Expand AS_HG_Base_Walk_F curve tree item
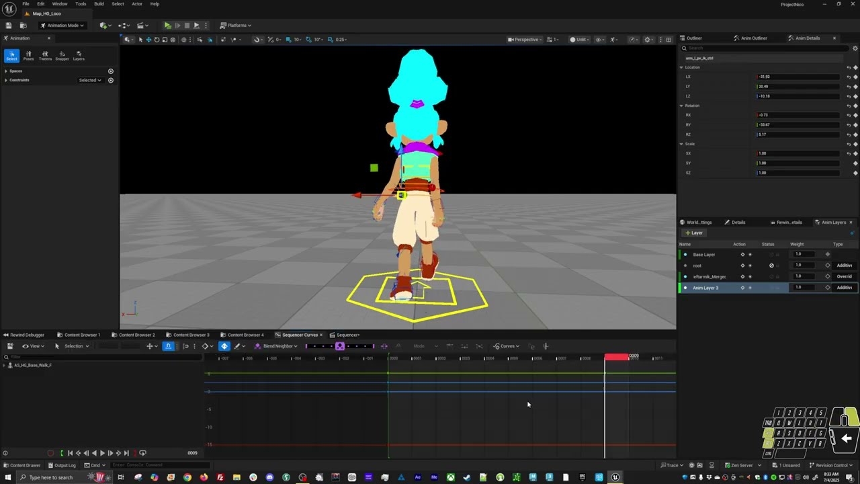 click(3, 366)
